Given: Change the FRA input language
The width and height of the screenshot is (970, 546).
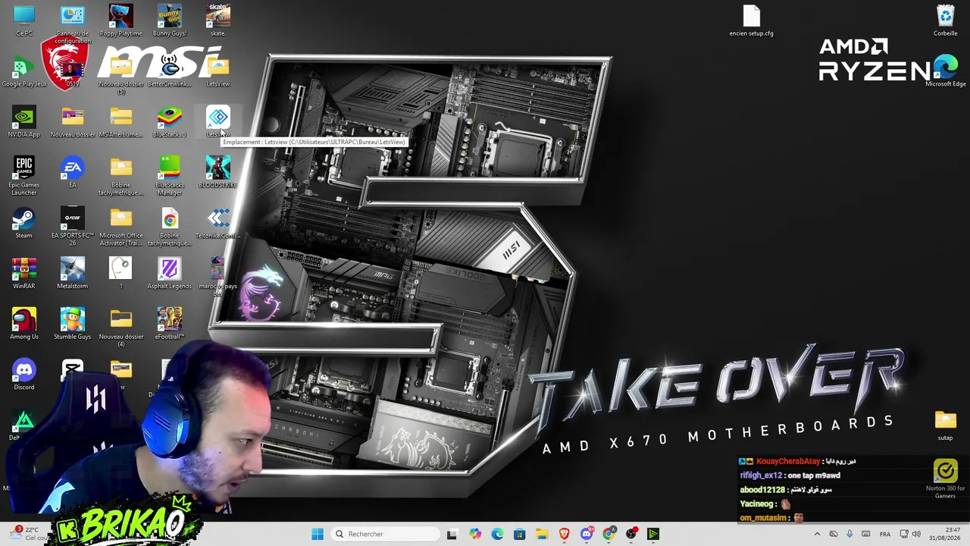Looking at the screenshot, I should click(885, 534).
